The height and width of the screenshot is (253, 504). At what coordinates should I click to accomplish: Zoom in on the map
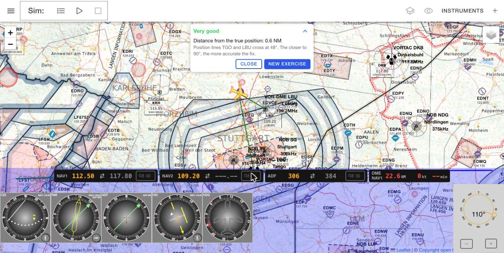(10, 32)
